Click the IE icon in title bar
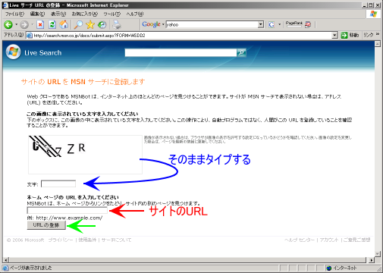 tap(5, 5)
